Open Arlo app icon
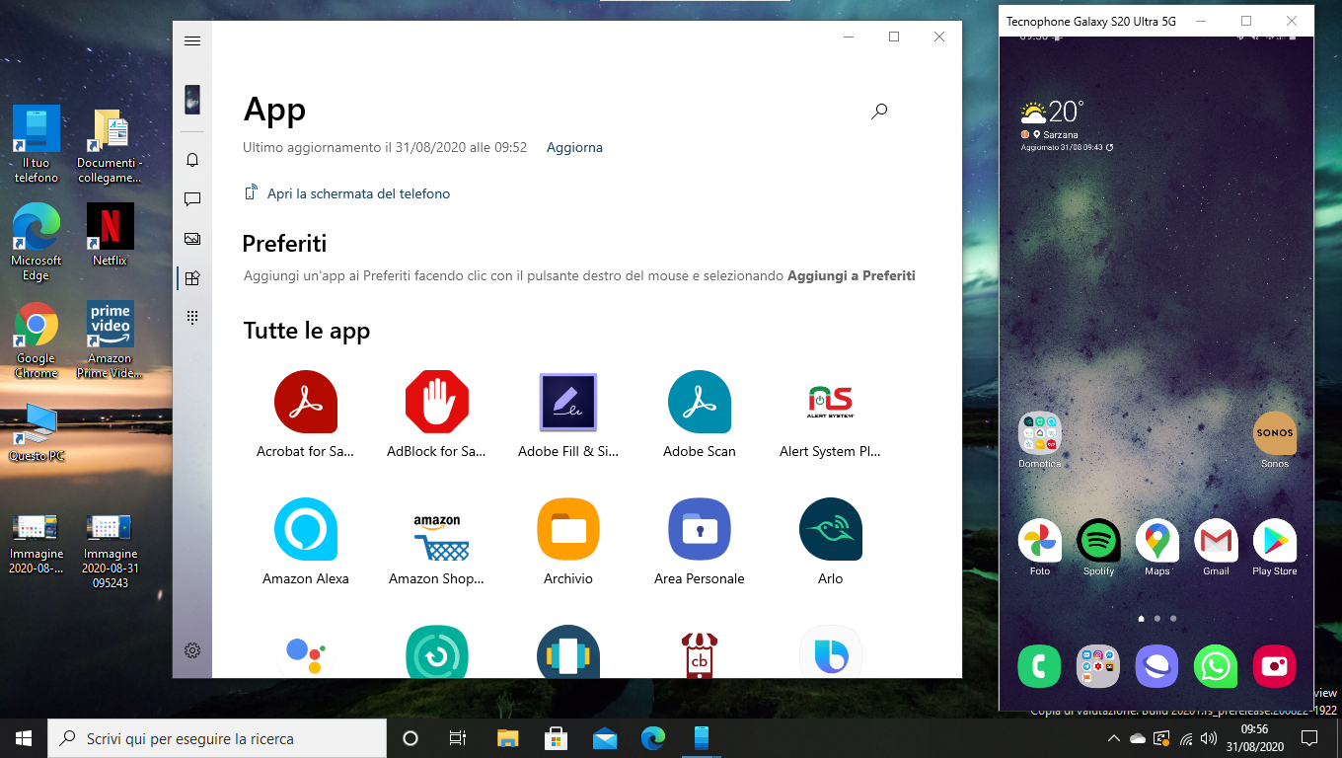 [830, 530]
